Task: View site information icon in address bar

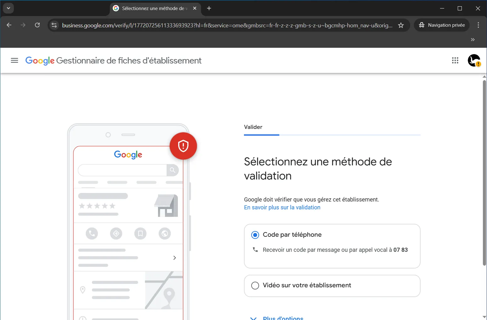Action: (54, 25)
